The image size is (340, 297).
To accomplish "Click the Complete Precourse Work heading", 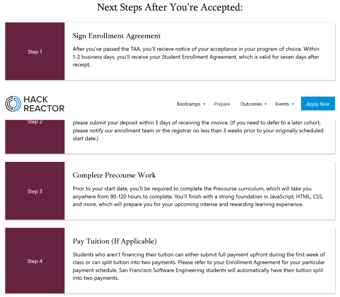I will click(114, 175).
